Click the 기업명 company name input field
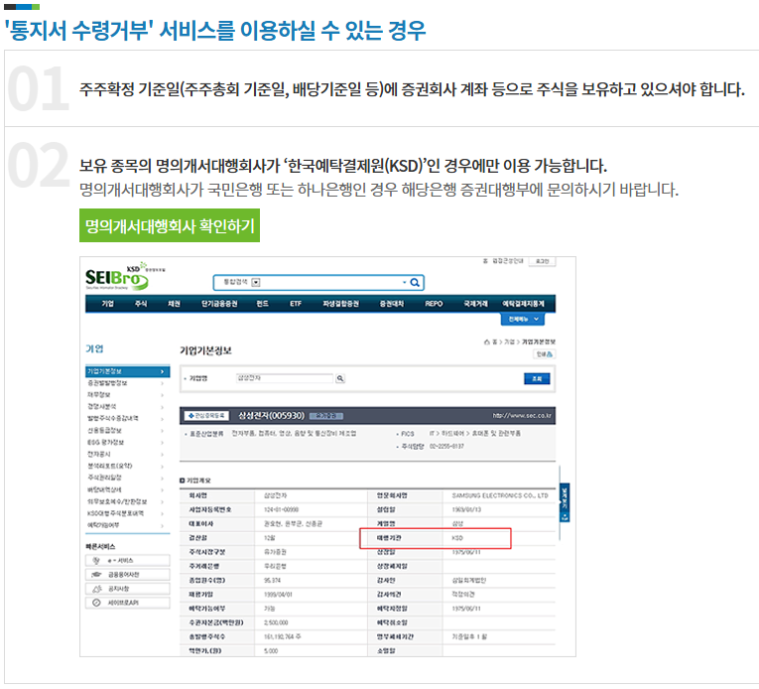The width and height of the screenshot is (759, 689). click(x=285, y=378)
